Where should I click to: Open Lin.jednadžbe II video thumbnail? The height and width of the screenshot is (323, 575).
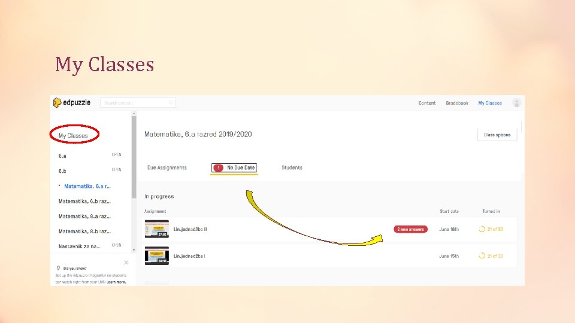156,229
